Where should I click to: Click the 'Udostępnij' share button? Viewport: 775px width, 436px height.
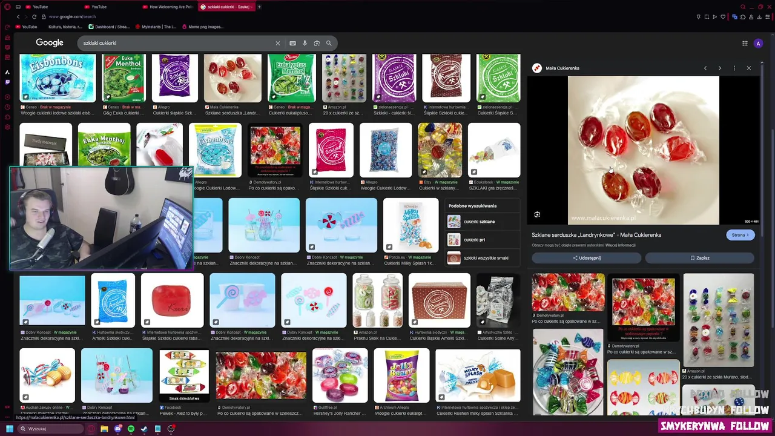click(587, 258)
